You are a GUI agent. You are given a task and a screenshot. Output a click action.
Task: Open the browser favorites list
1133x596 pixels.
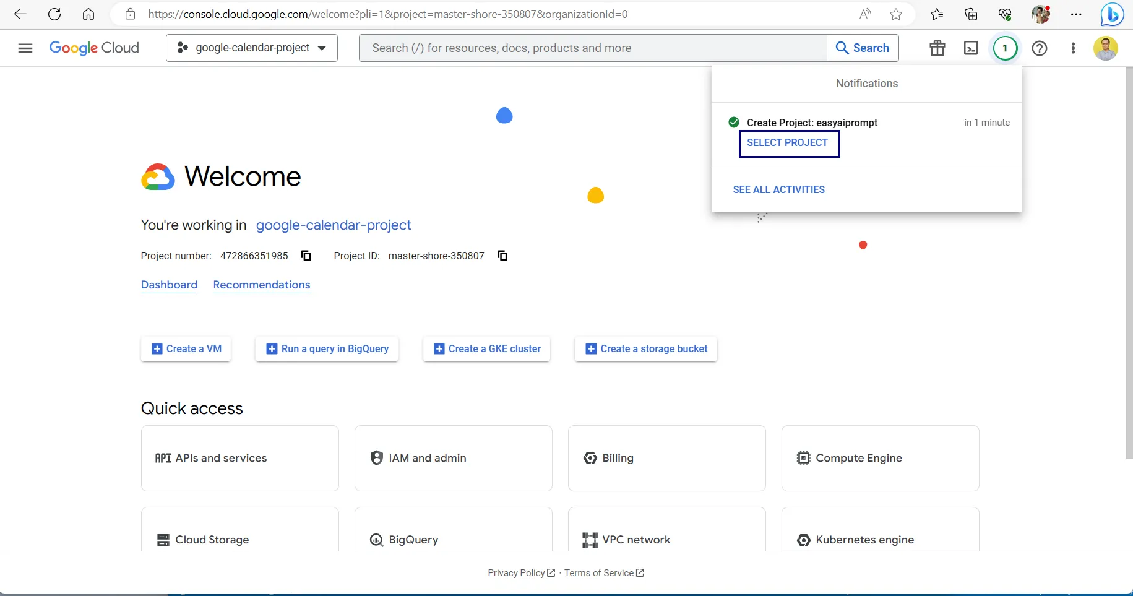pyautogui.click(x=937, y=14)
